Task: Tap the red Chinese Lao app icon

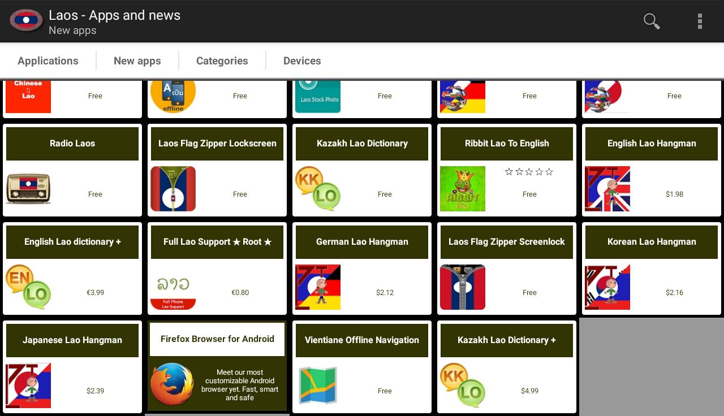Action: click(28, 97)
